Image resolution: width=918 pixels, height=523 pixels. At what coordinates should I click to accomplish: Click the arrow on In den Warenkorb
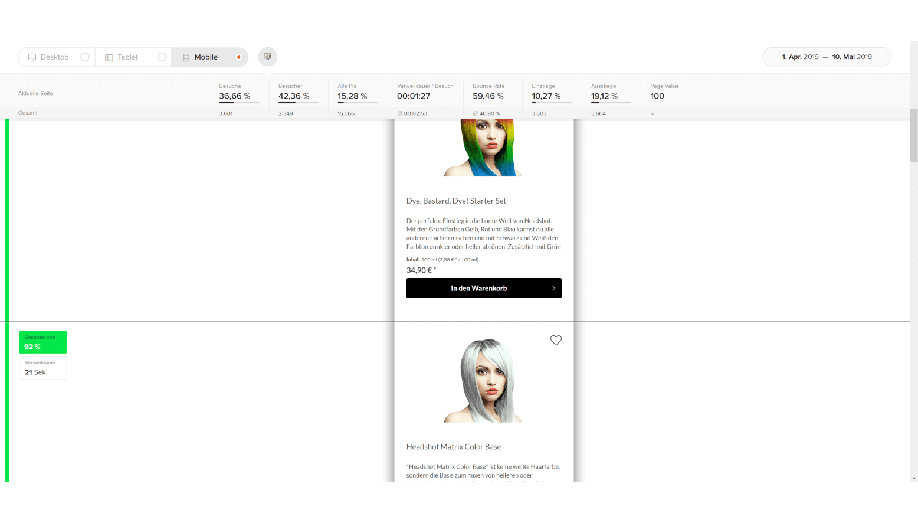click(x=553, y=288)
